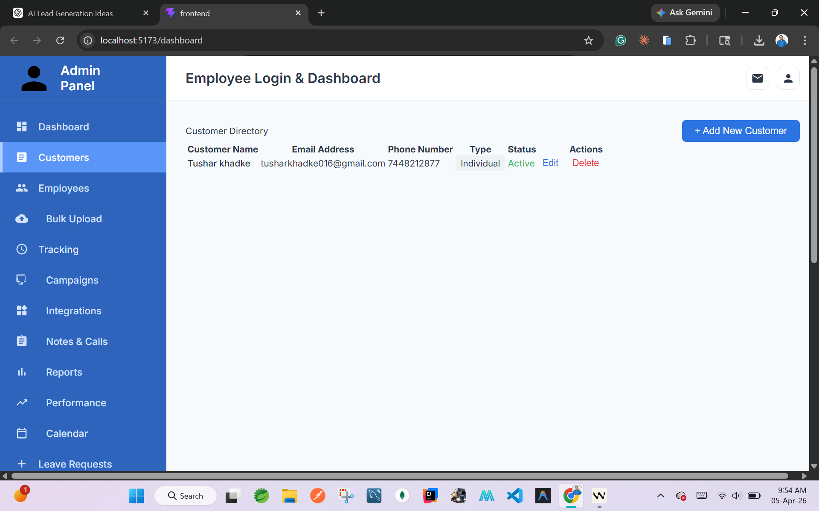Open the Chrome profile avatar
The height and width of the screenshot is (511, 819).
point(782,40)
